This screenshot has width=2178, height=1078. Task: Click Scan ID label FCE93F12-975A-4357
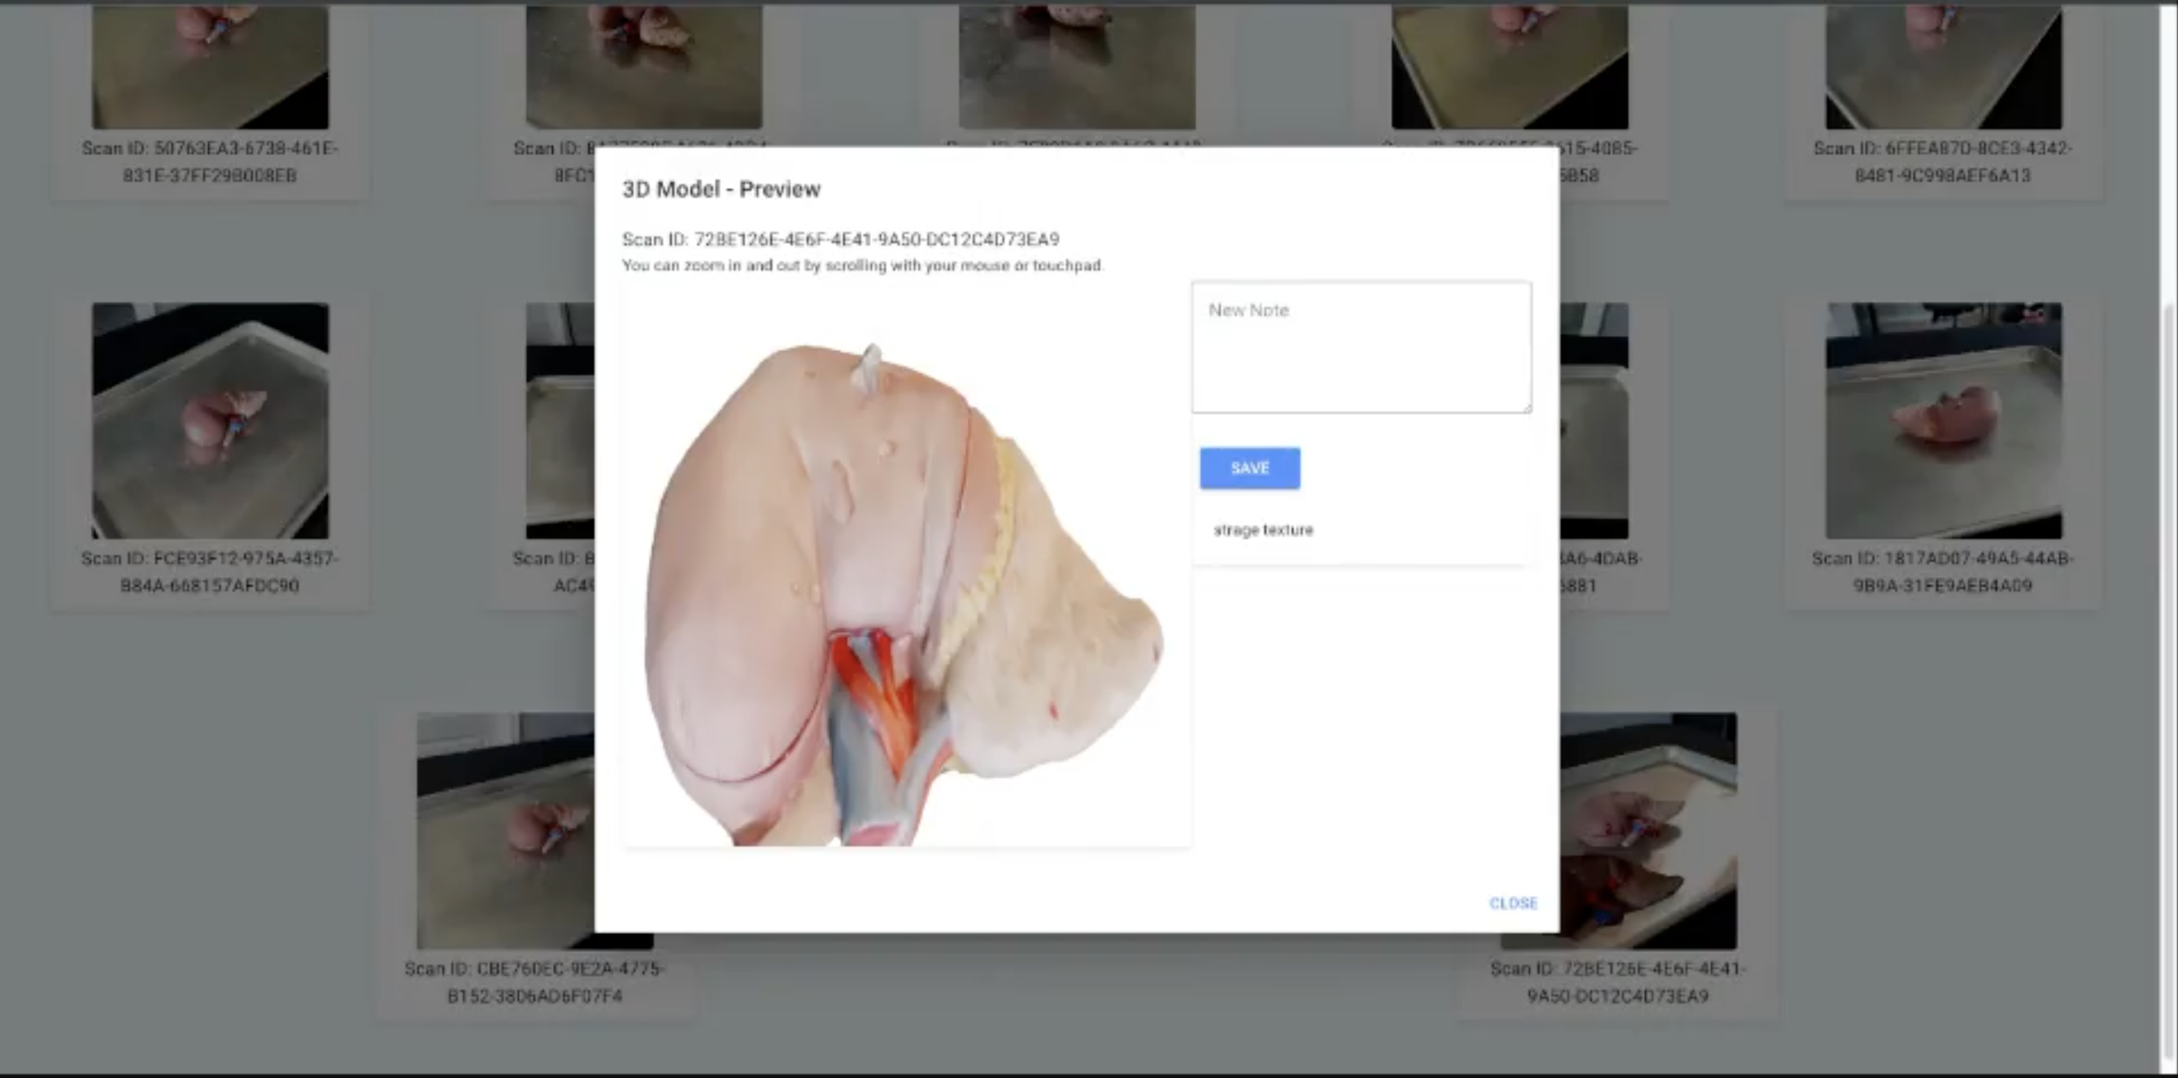210,572
